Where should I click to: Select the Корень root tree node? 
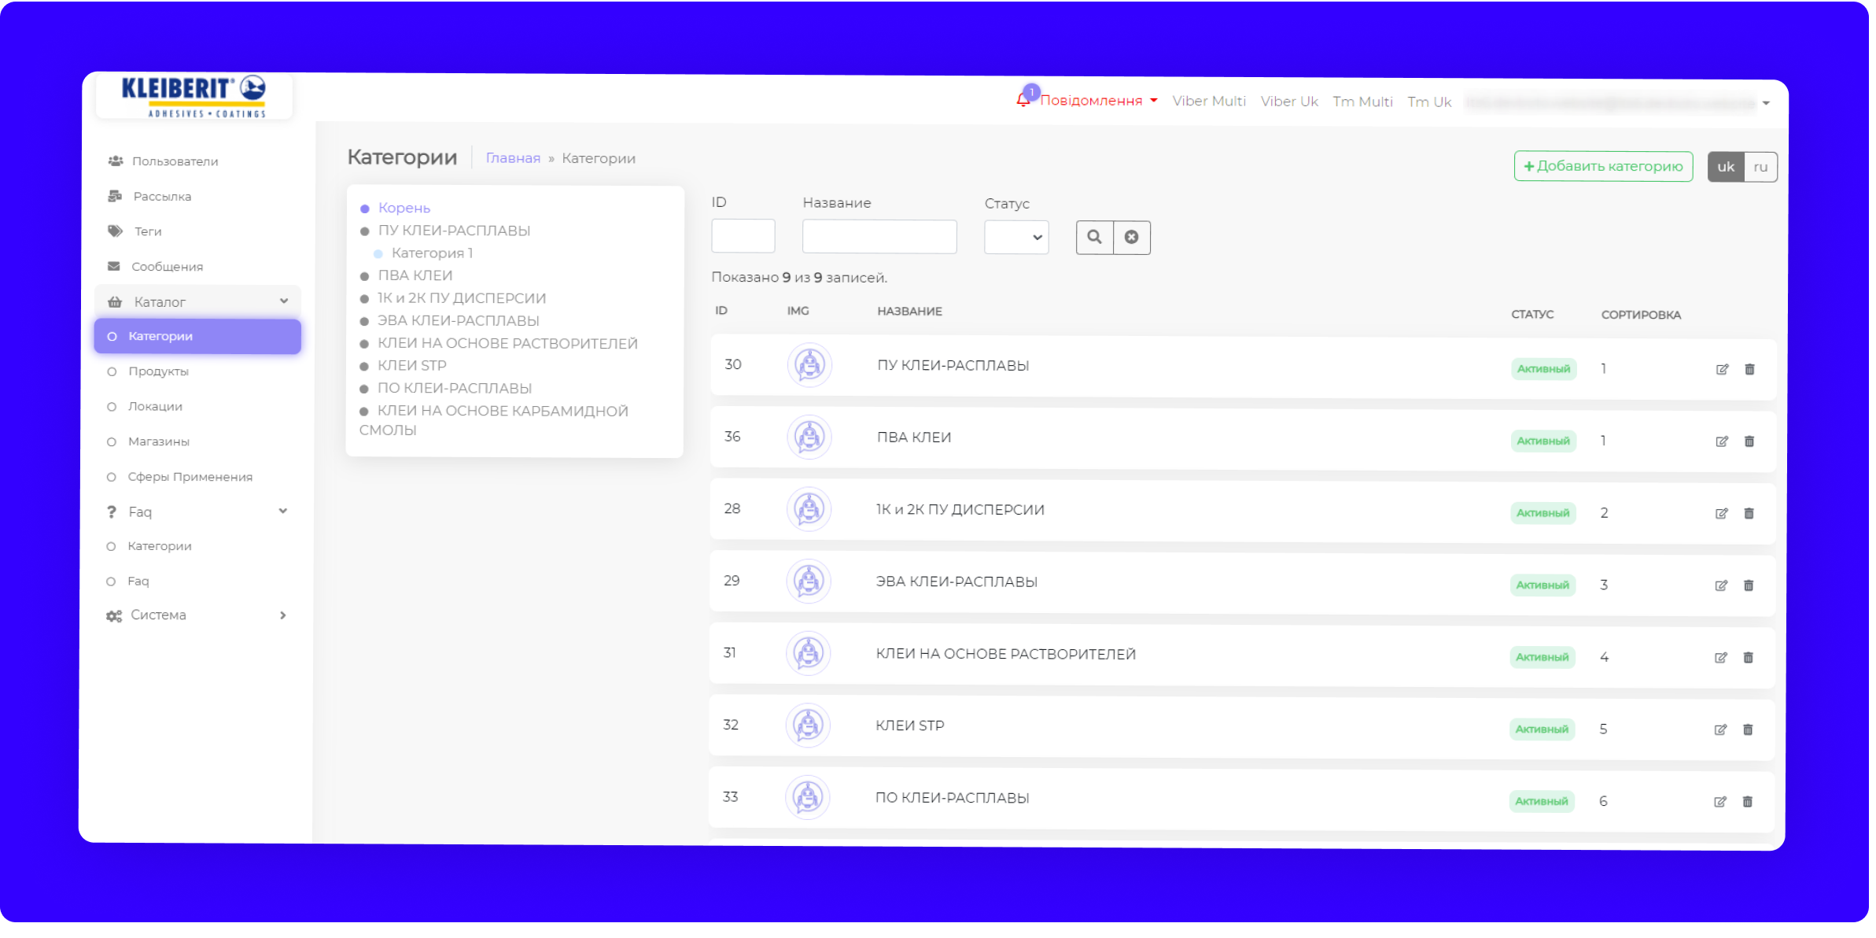click(x=404, y=208)
